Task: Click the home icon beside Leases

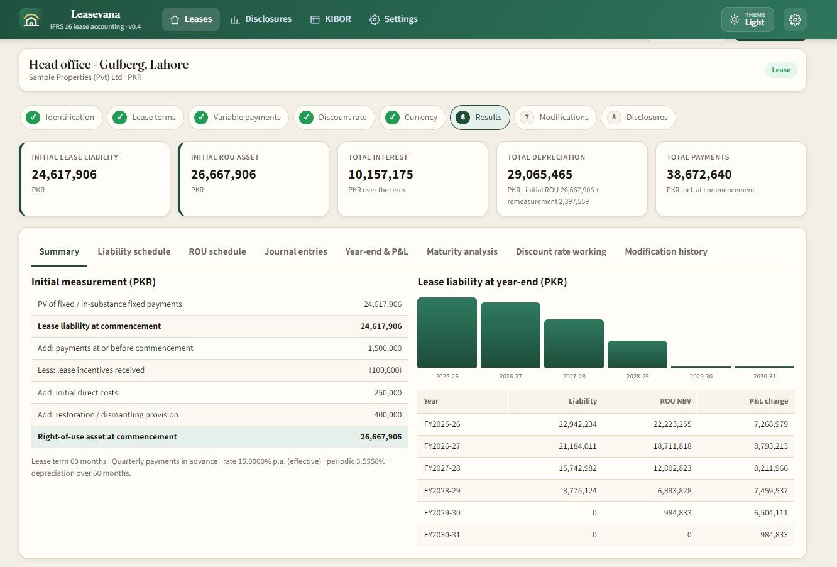Action: (175, 19)
